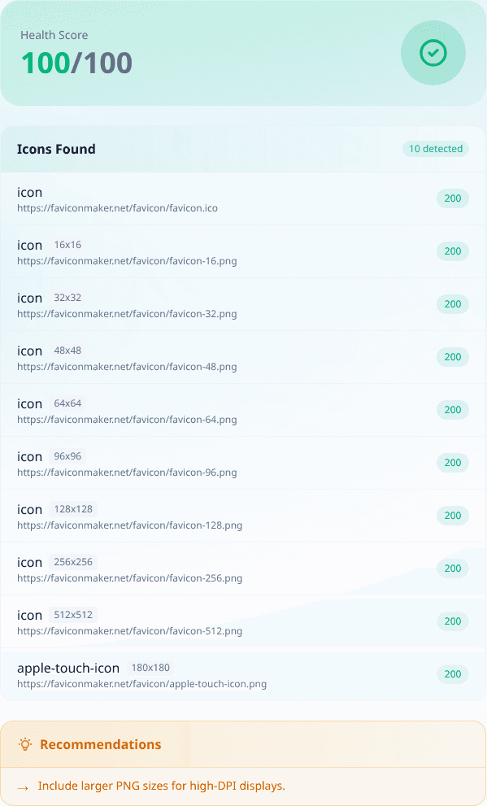Click the 10 detected badge

pos(436,149)
